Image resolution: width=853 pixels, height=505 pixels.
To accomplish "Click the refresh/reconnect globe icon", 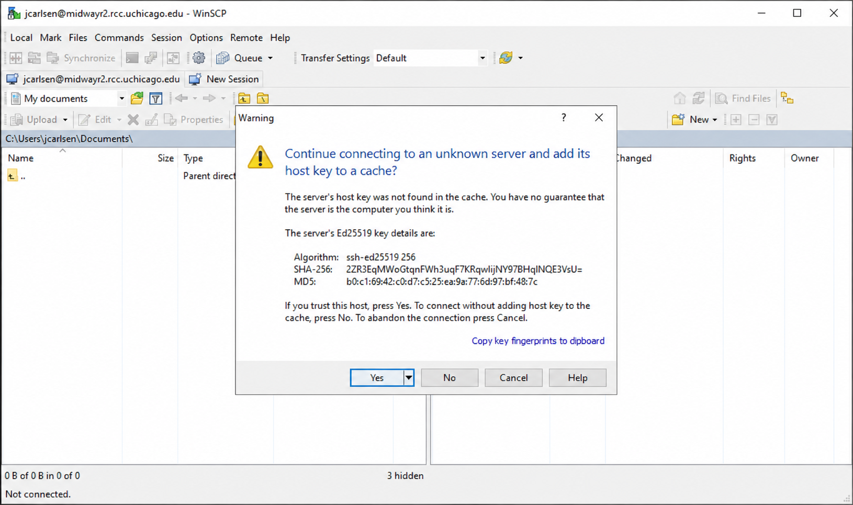I will (x=506, y=58).
